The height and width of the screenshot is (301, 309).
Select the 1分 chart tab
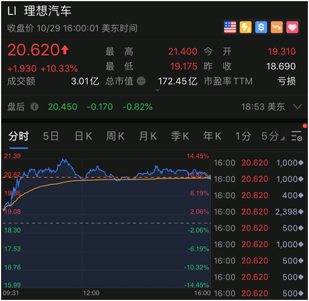click(x=243, y=136)
